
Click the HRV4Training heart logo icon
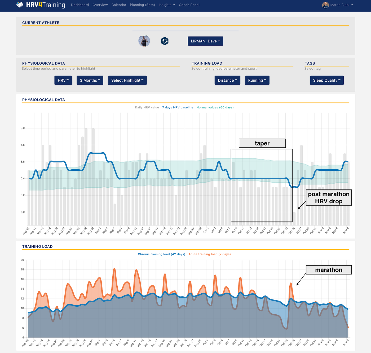(20, 5)
